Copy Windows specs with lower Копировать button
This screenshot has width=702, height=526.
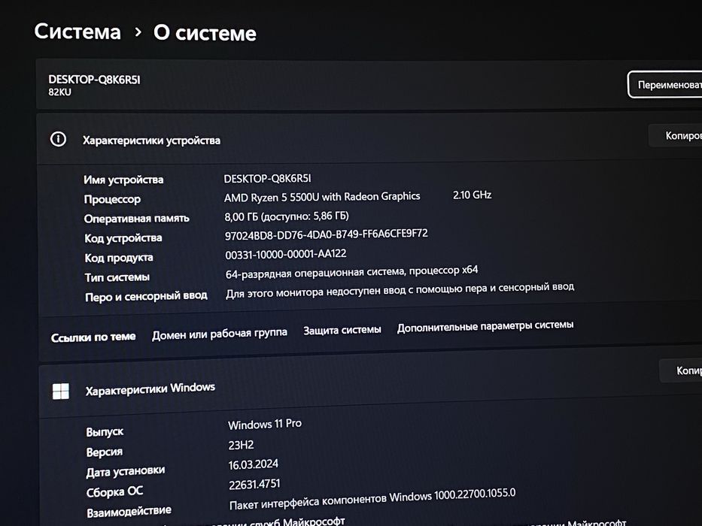(680, 370)
